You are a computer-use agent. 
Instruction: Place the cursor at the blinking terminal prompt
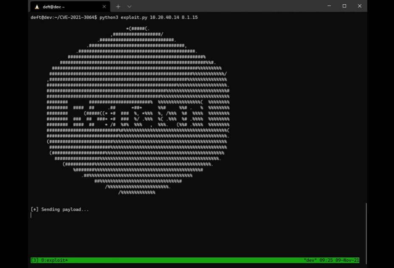(31, 215)
